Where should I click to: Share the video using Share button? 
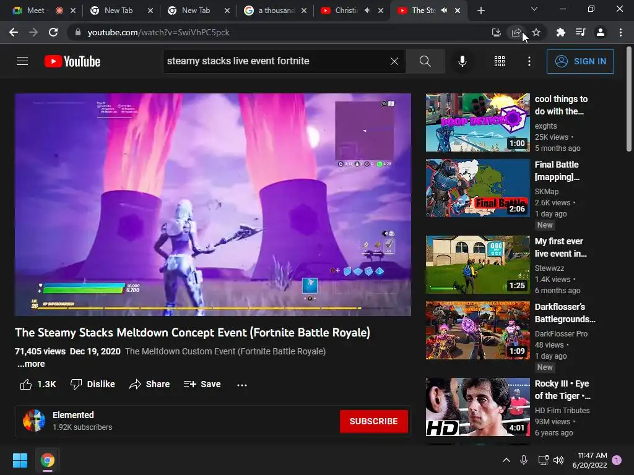pos(149,384)
